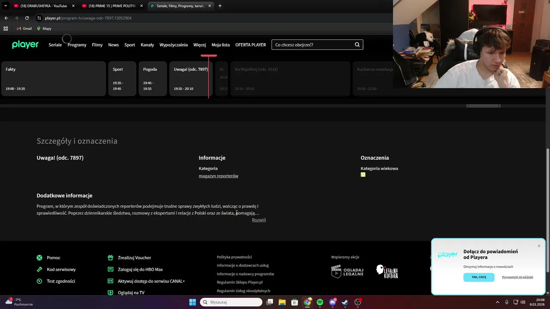
Task: Open the News menu item
Action: (113, 45)
